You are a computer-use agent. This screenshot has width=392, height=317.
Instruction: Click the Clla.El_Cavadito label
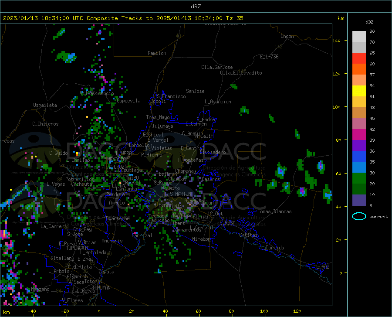pyautogui.click(x=241, y=73)
